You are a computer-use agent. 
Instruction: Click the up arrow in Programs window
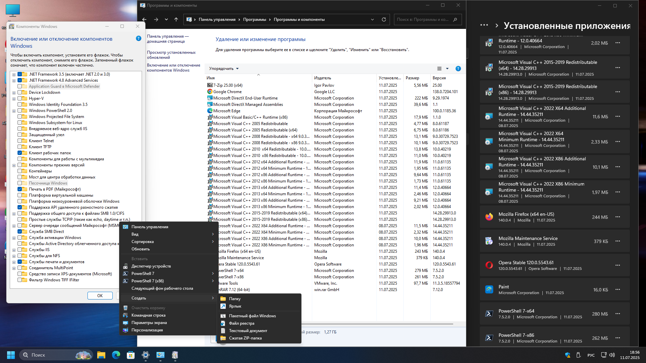[176, 19]
